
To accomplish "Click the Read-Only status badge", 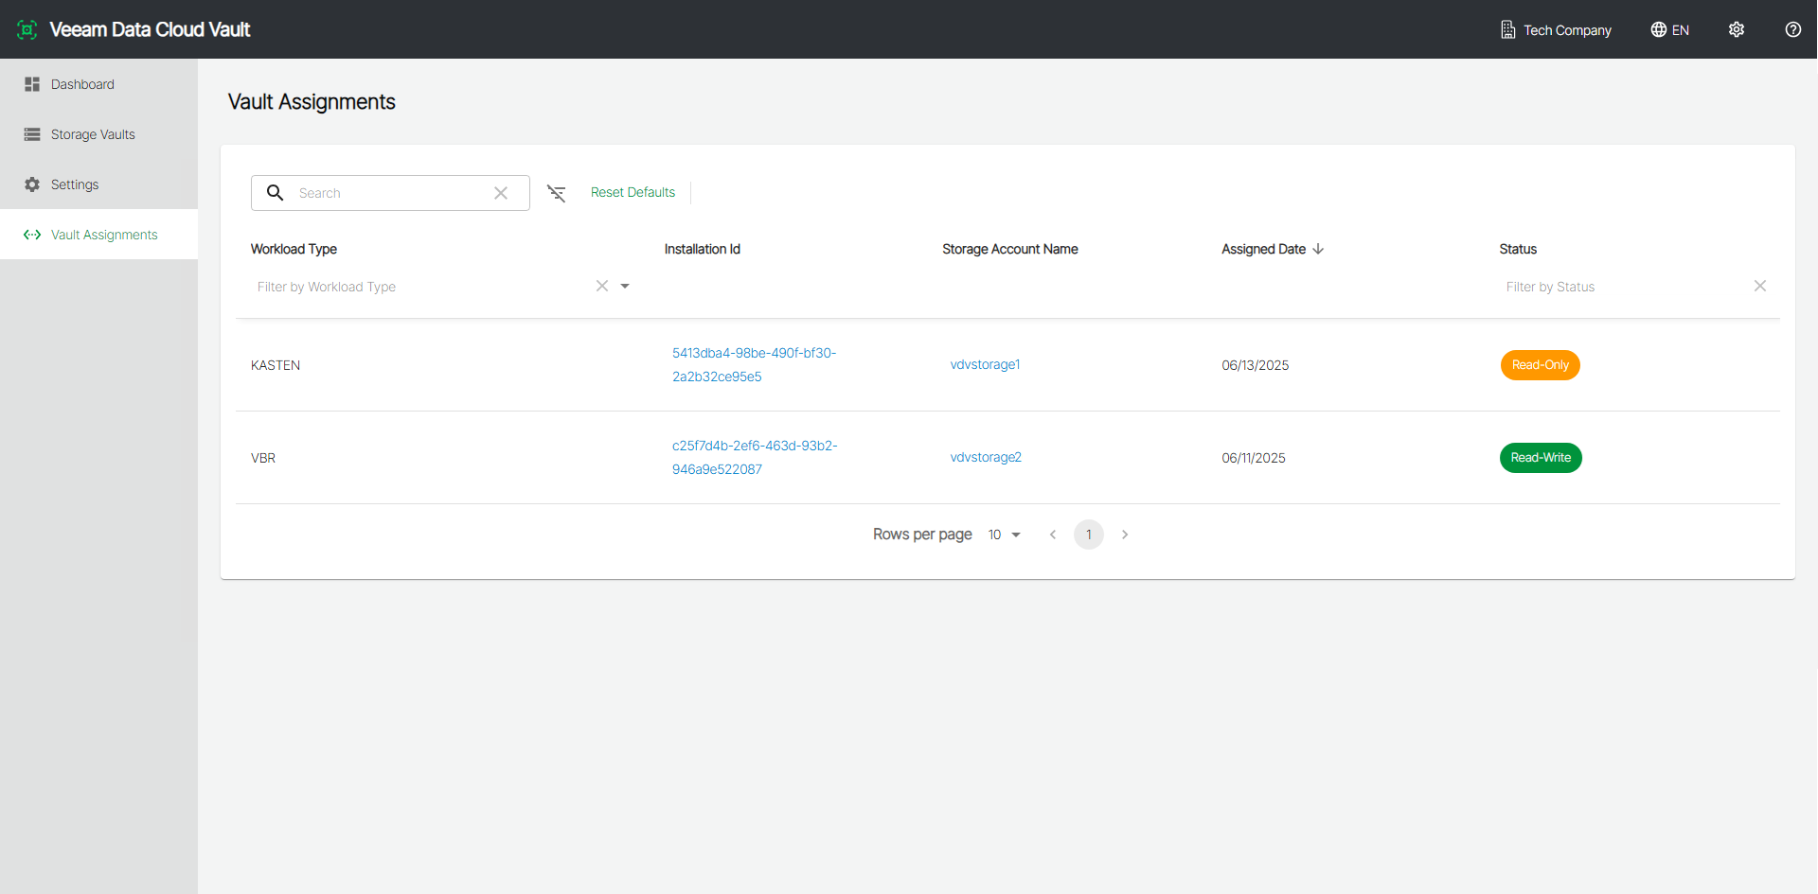I will click(x=1541, y=365).
